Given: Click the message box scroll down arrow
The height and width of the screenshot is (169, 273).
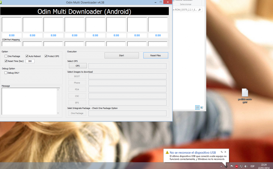Looking at the screenshot, I should [58, 113].
